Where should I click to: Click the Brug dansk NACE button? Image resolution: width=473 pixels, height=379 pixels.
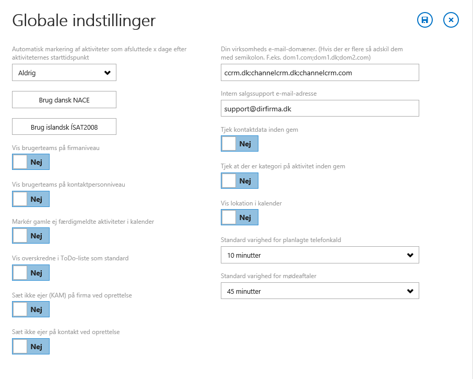point(64,100)
